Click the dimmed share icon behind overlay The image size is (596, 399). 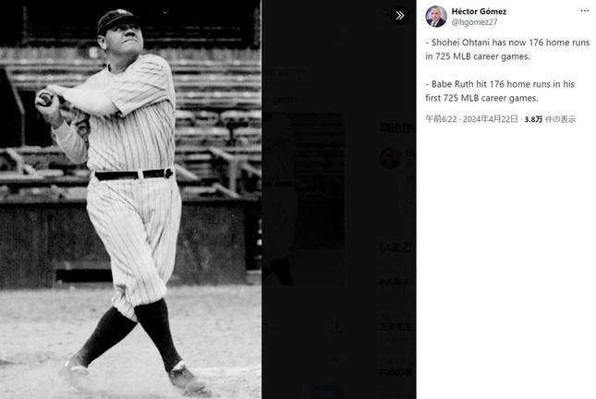tap(336, 328)
